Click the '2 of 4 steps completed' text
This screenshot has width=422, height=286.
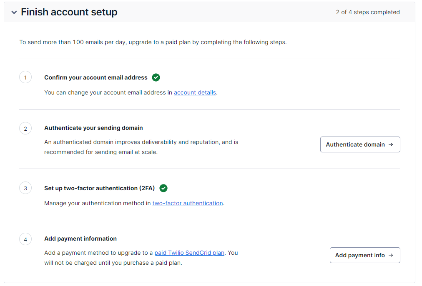pos(368,12)
